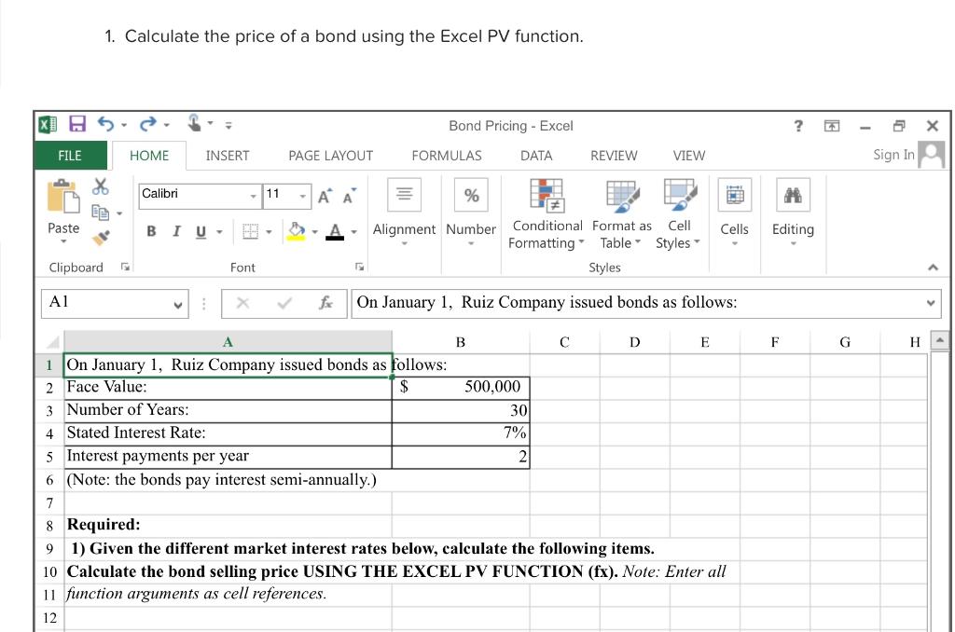Expand the formula bar chevron
The image size is (955, 632).
[931, 303]
